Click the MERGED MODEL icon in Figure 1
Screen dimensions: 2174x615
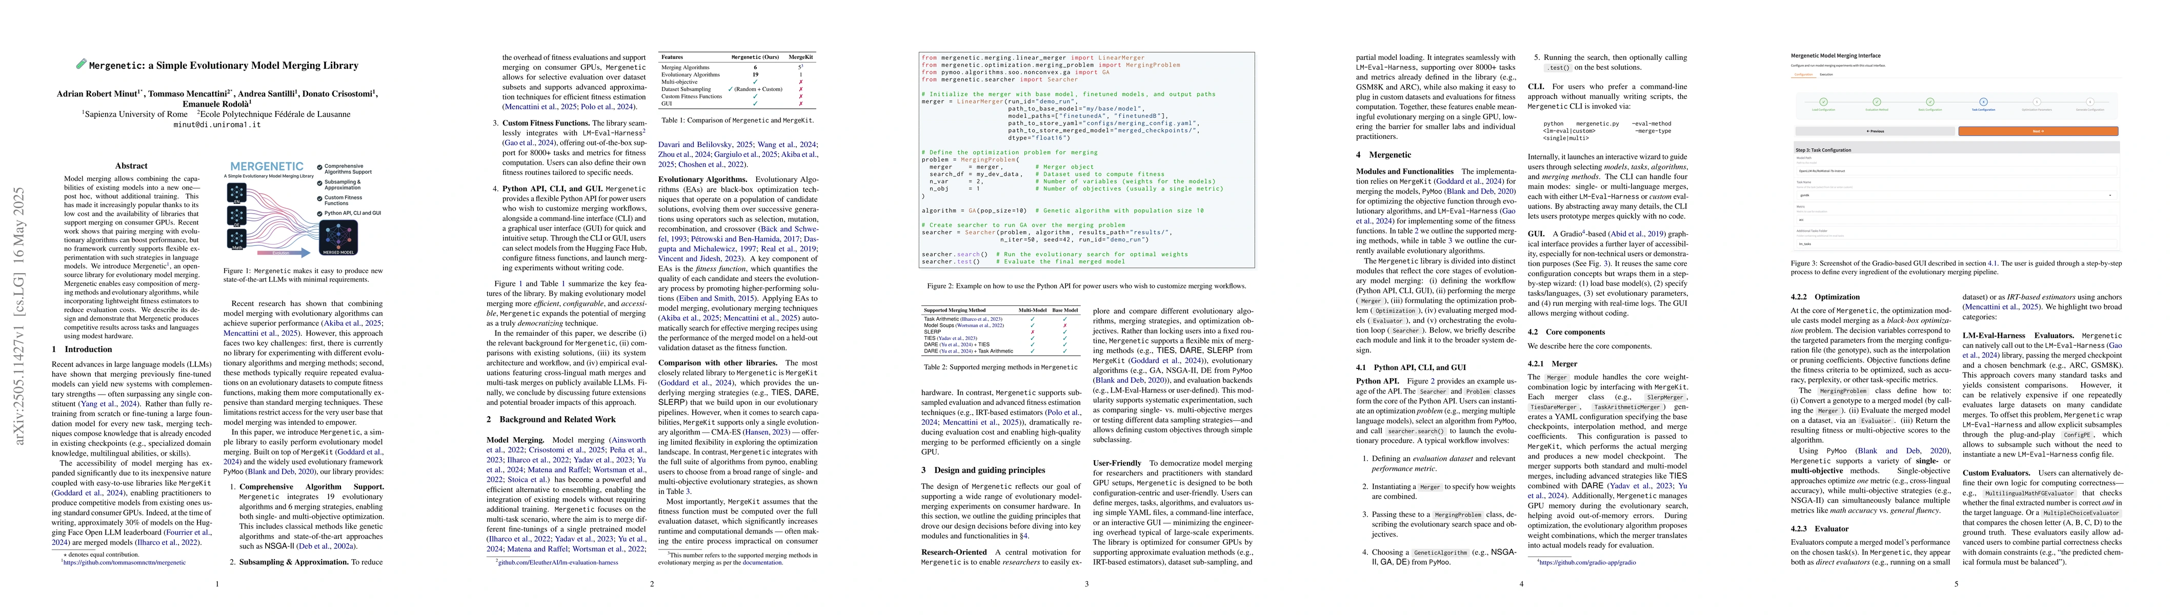pyautogui.click(x=338, y=237)
